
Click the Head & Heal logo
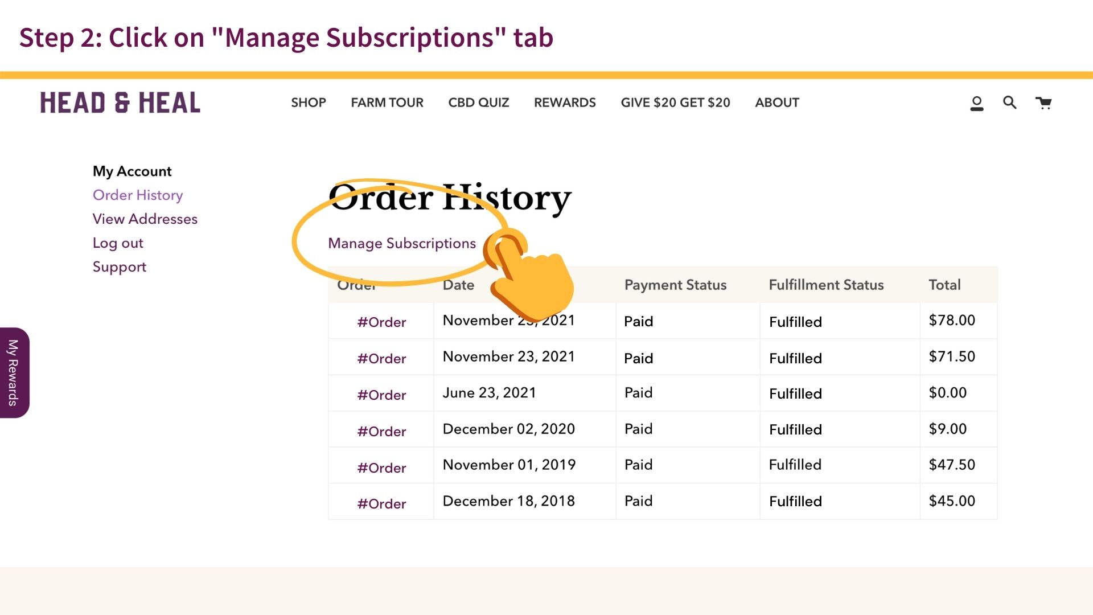120,103
